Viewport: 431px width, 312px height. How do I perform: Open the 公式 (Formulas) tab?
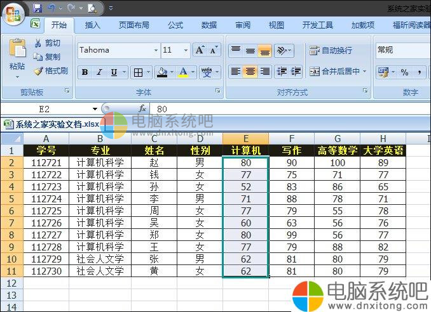[175, 25]
